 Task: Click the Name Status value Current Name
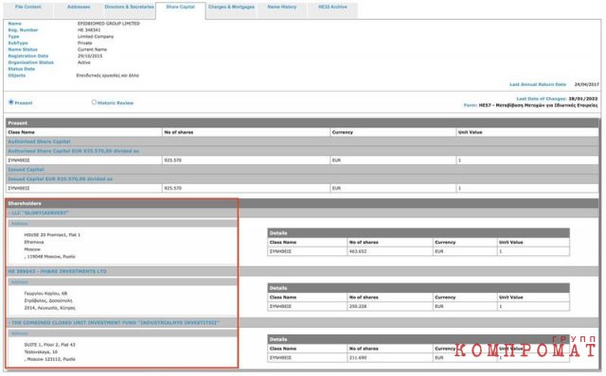click(92, 50)
